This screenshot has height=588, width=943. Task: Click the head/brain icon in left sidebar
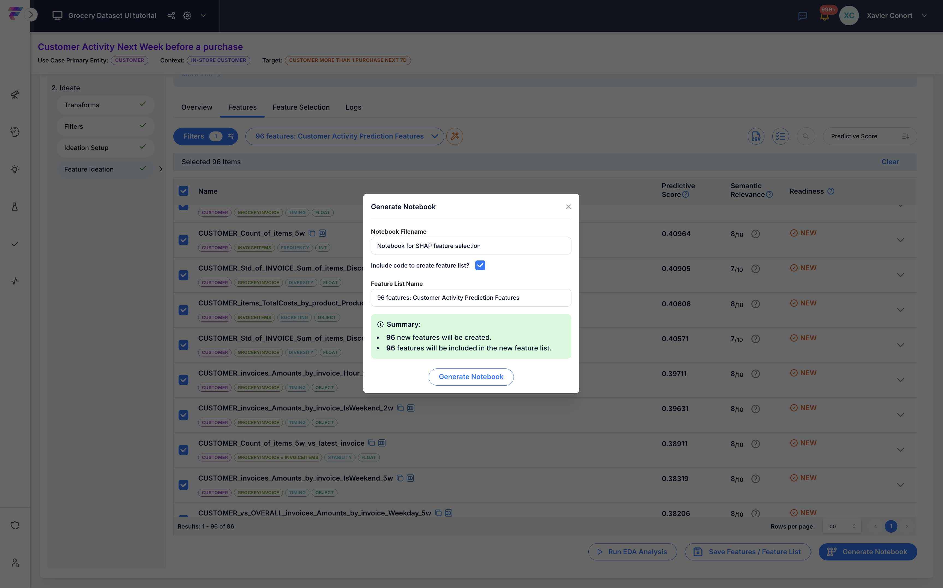point(15,132)
